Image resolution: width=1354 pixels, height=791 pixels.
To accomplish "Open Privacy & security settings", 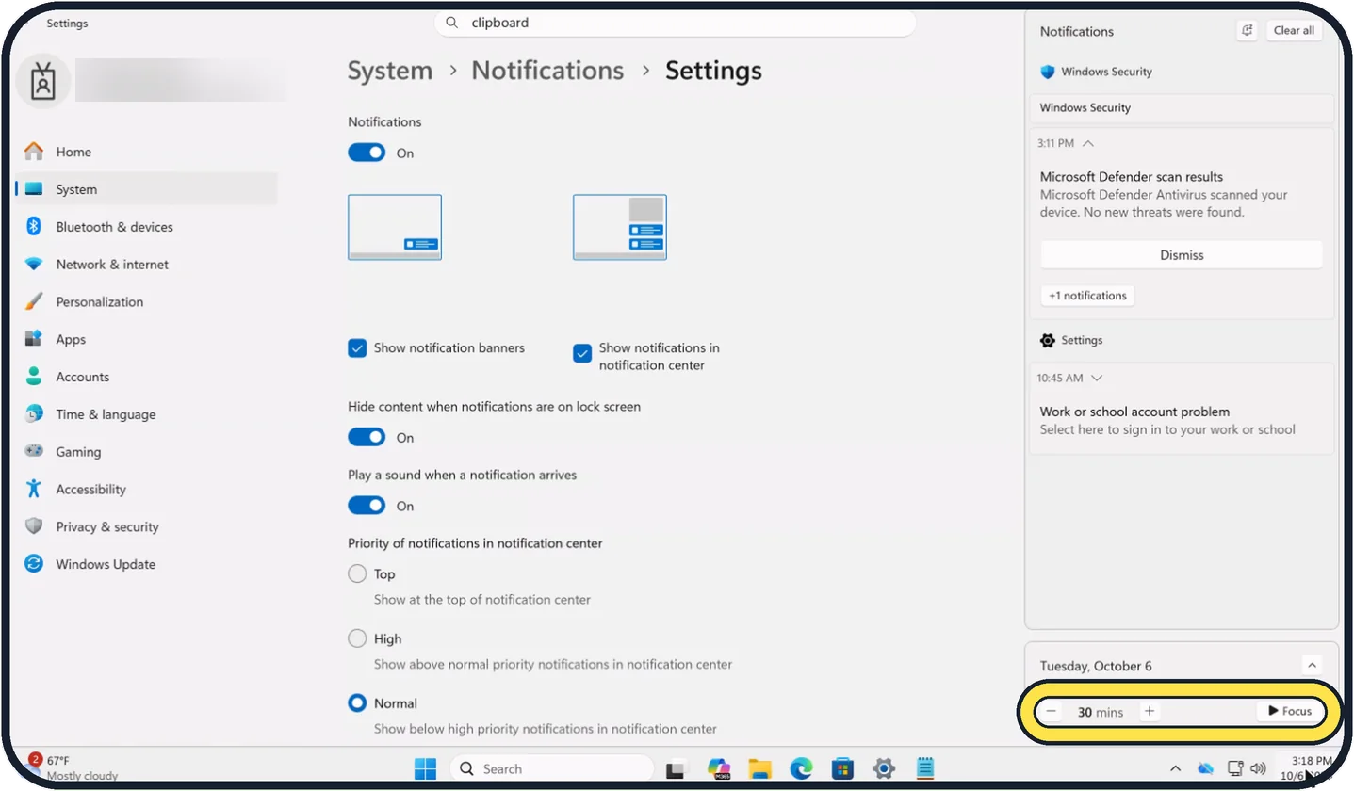I will pyautogui.click(x=106, y=527).
